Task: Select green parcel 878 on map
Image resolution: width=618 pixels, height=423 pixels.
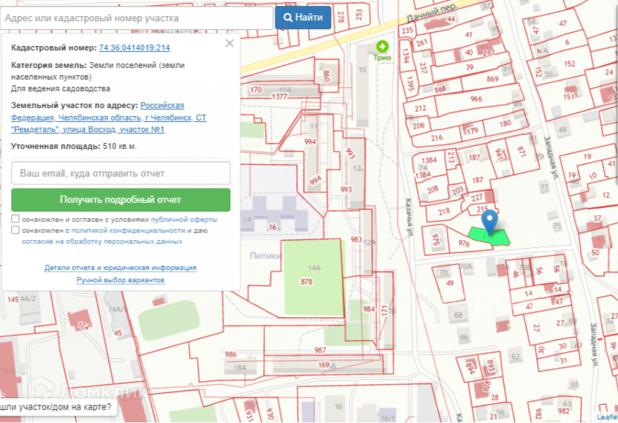Action: point(313,277)
